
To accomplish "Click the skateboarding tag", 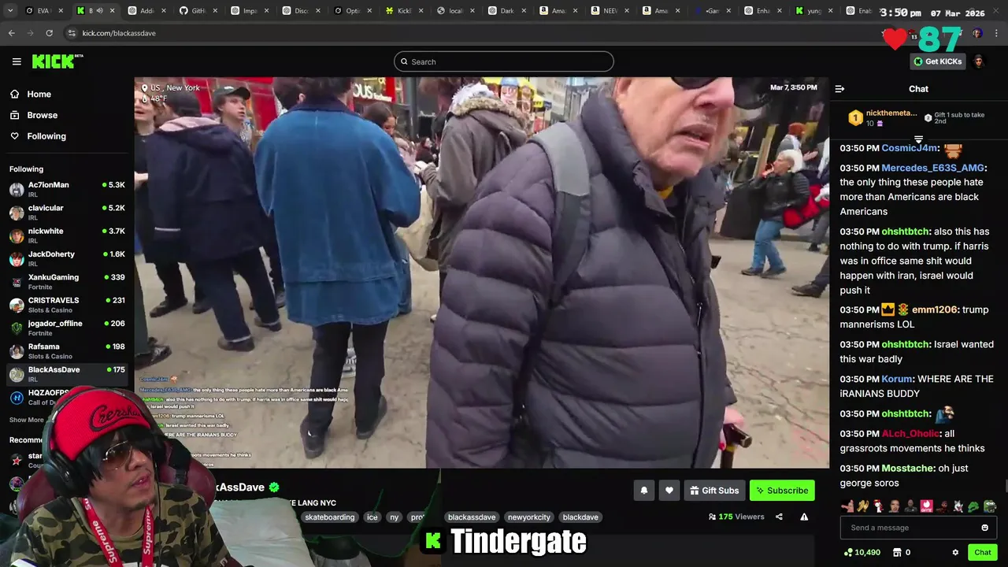I will point(329,517).
